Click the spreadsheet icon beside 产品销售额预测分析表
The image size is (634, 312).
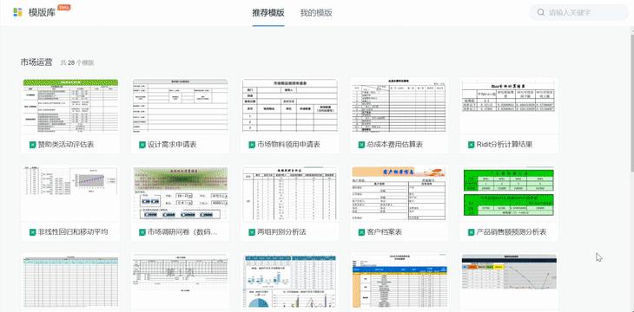pyautogui.click(x=471, y=232)
